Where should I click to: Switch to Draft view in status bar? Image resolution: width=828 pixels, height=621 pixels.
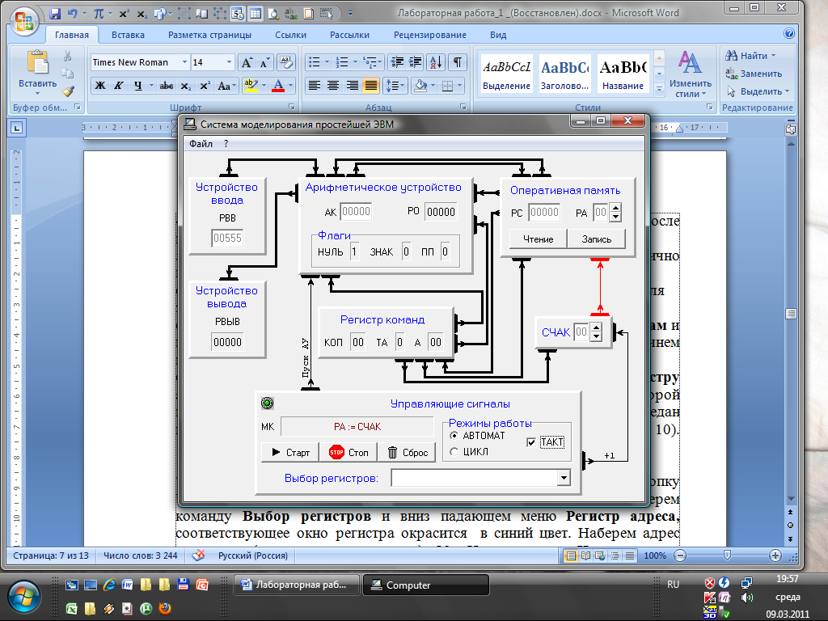point(630,556)
